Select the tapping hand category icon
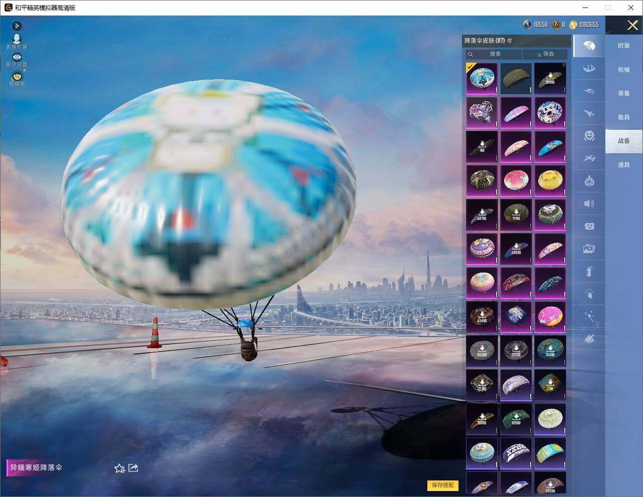The width and height of the screenshot is (643, 497). (x=589, y=294)
